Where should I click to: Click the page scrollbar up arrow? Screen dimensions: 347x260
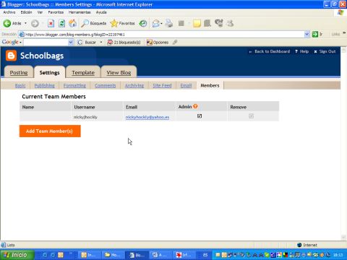[x=343, y=50]
